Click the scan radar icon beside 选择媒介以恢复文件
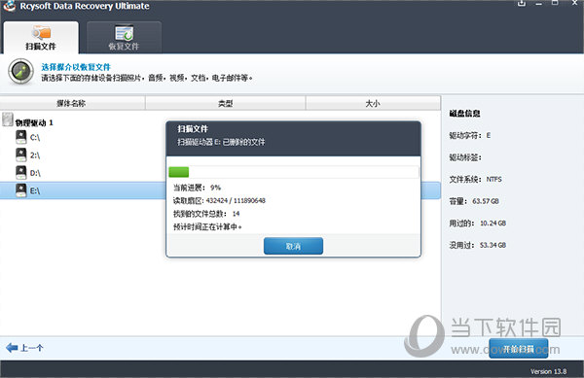The width and height of the screenshot is (584, 378). (x=20, y=71)
